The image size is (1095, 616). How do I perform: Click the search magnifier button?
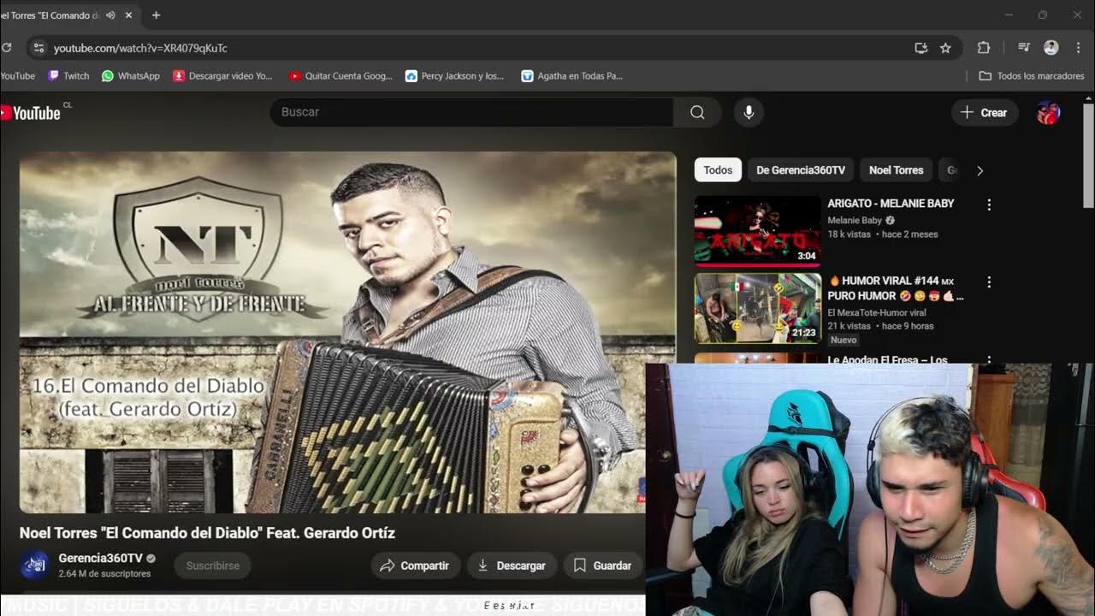pos(697,112)
